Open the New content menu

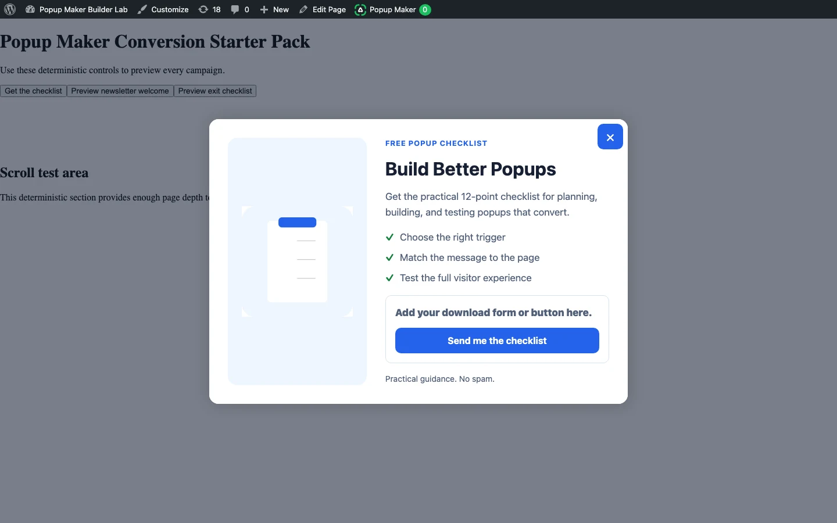pos(274,9)
